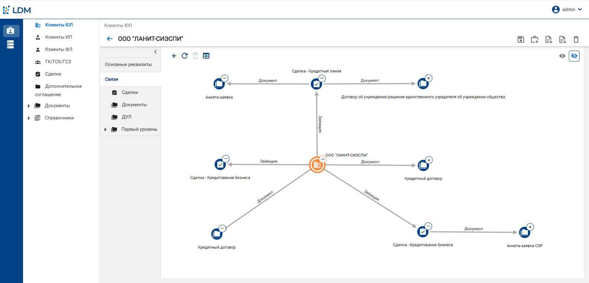Click the back arrow next to company name

pyautogui.click(x=110, y=39)
